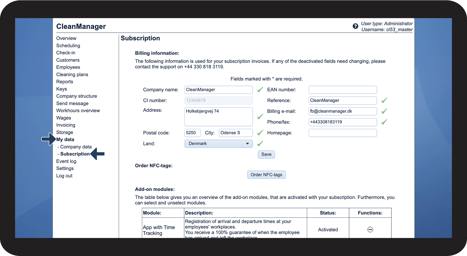Go to Scheduling in sidebar
467x256 pixels.
[x=68, y=46]
